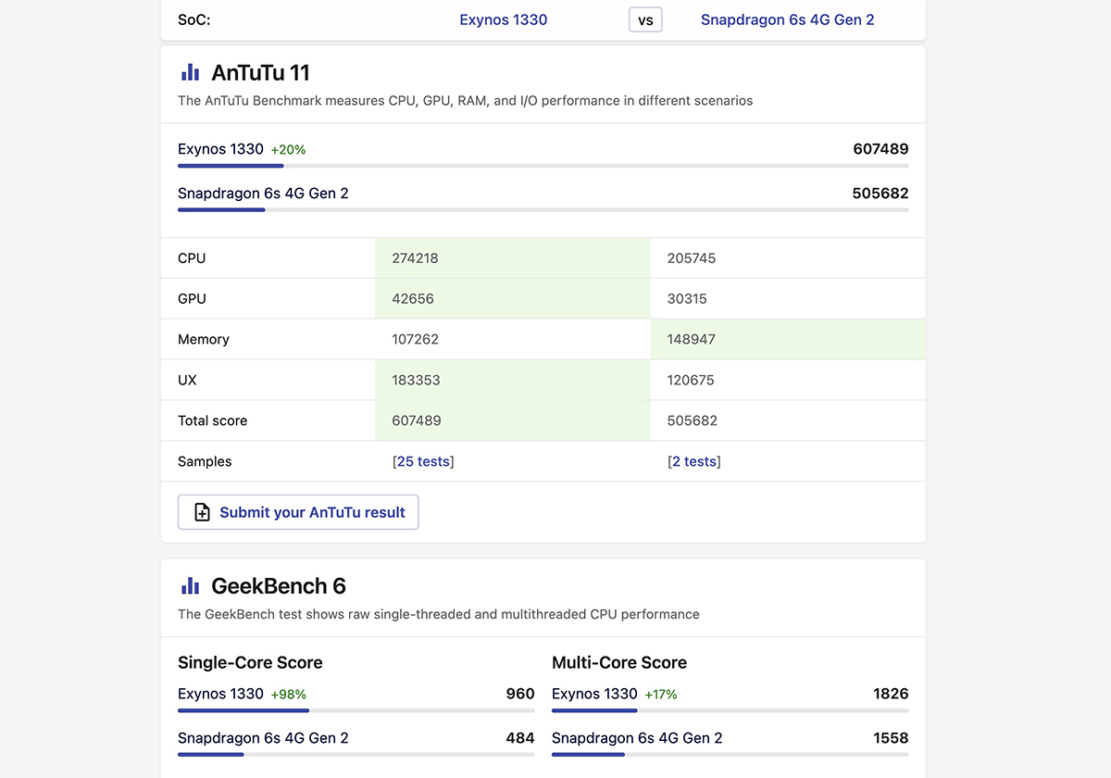Image resolution: width=1111 pixels, height=778 pixels.
Task: Click the Memory row label
Action: pyautogui.click(x=204, y=340)
